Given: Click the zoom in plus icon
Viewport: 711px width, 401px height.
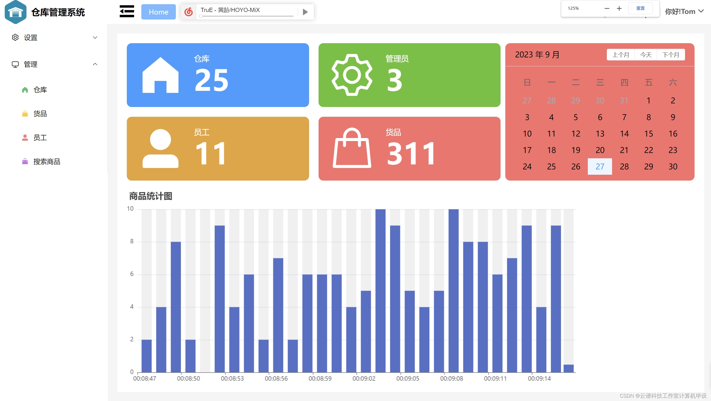Looking at the screenshot, I should (x=619, y=8).
